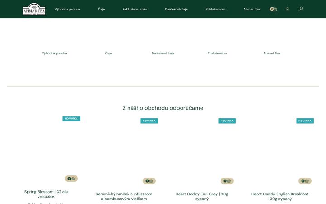Screen dimensions: 326x204
Task: Click heading Z nášho obchodu odporúčame
Action: pyautogui.click(x=163, y=108)
